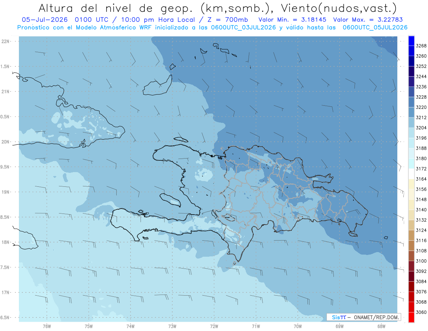This screenshot has height=331, width=428.
Task: Click the '75W' longitude label
Action: pos(89,326)
